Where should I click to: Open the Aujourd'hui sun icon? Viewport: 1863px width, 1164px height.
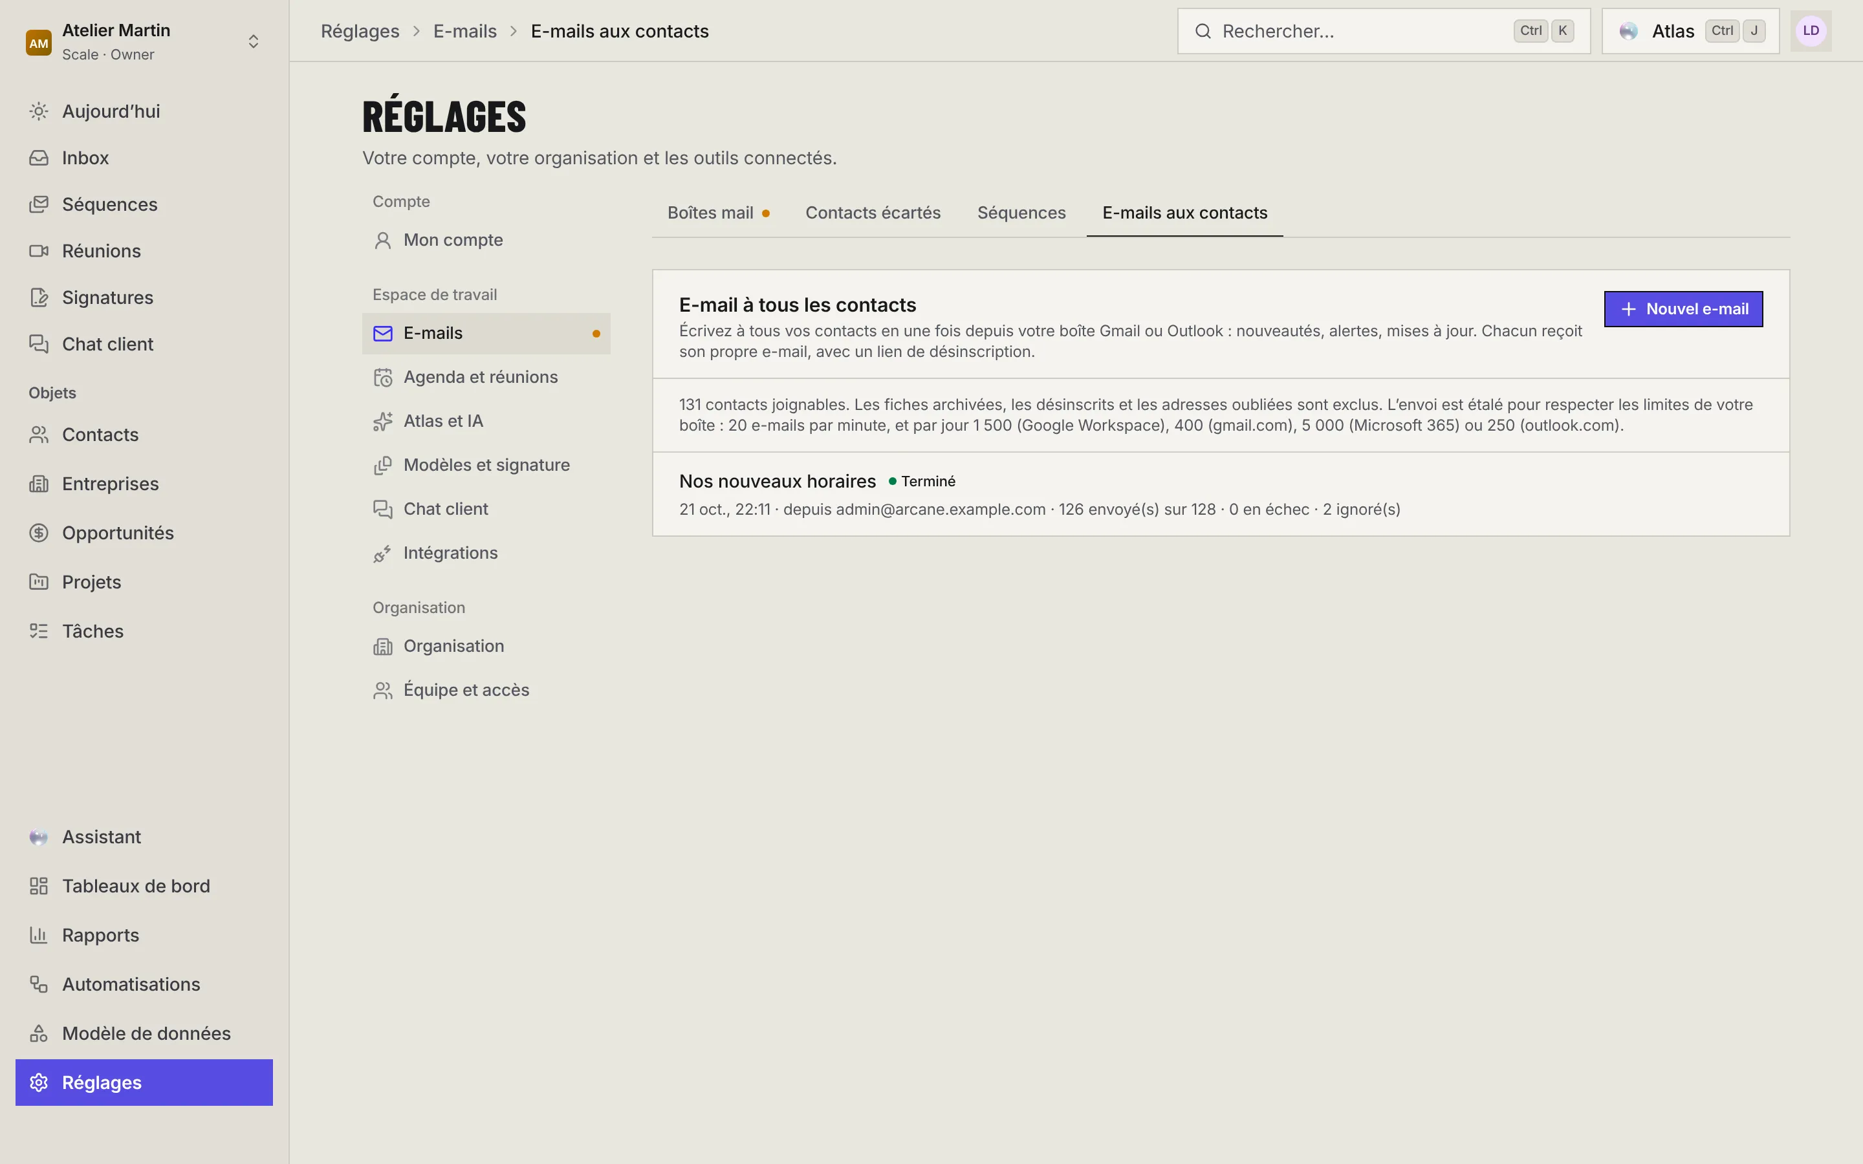(39, 112)
